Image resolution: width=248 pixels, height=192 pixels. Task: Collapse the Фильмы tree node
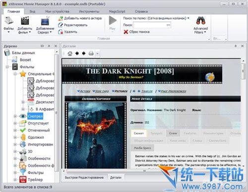click(7, 67)
